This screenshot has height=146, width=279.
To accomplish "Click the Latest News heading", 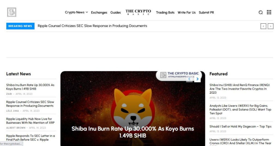I will click(x=19, y=74).
